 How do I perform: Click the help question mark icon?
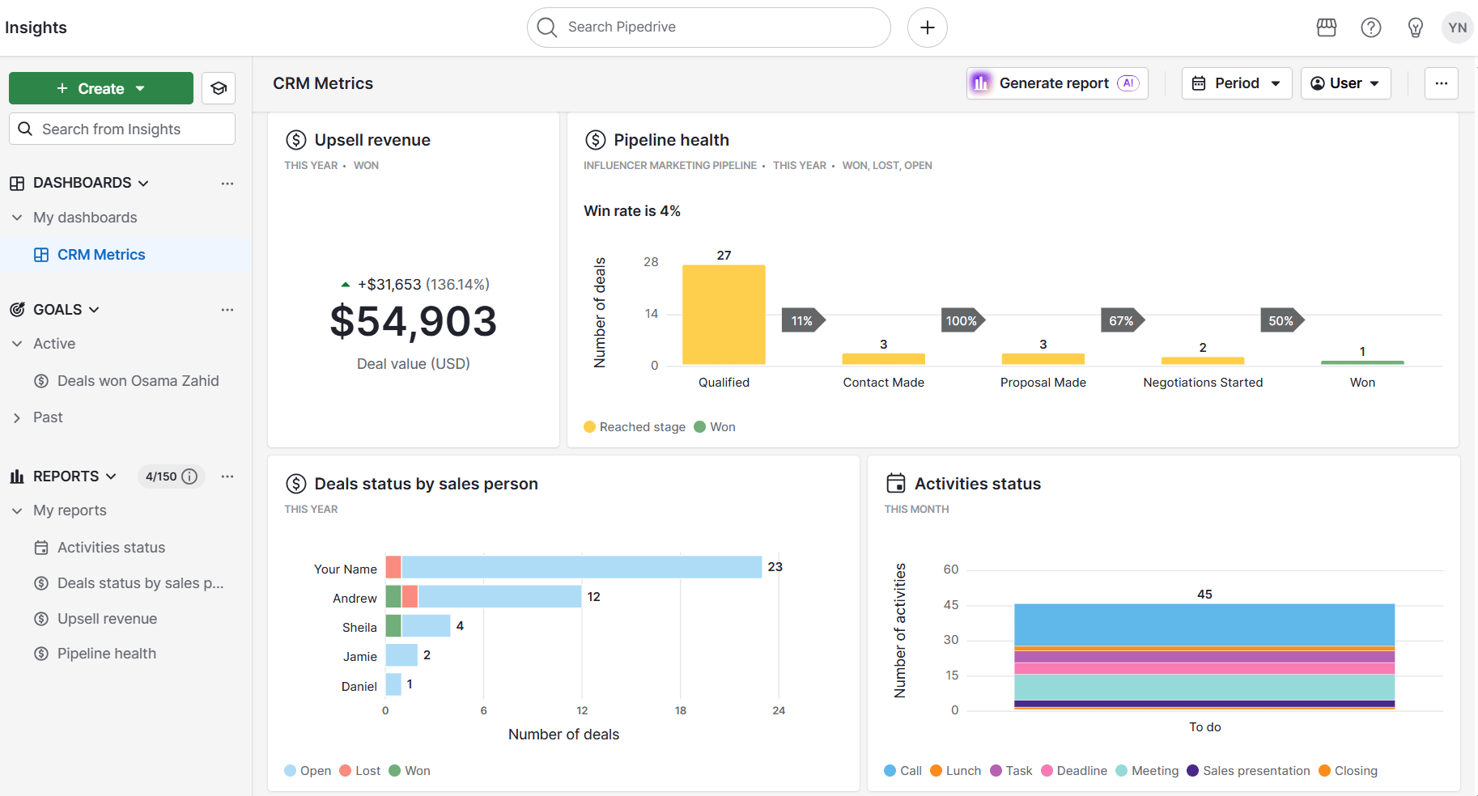(x=1371, y=27)
